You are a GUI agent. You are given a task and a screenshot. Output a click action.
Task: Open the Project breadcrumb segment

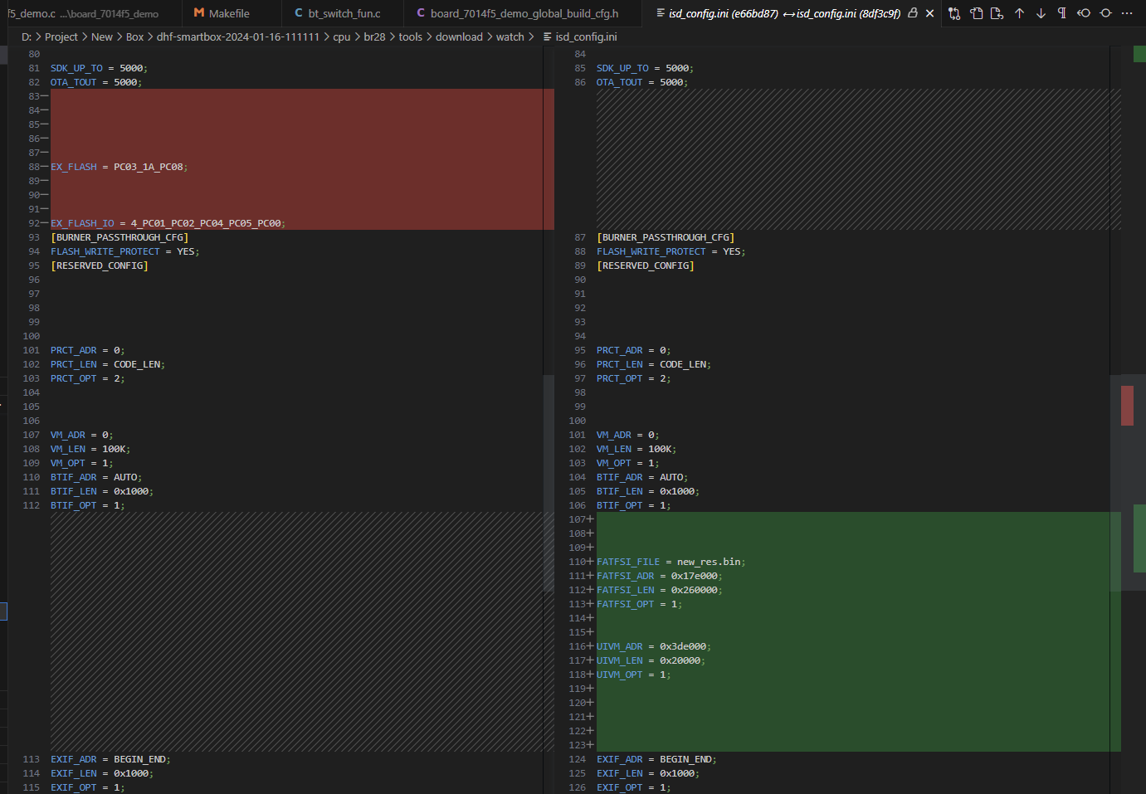61,37
